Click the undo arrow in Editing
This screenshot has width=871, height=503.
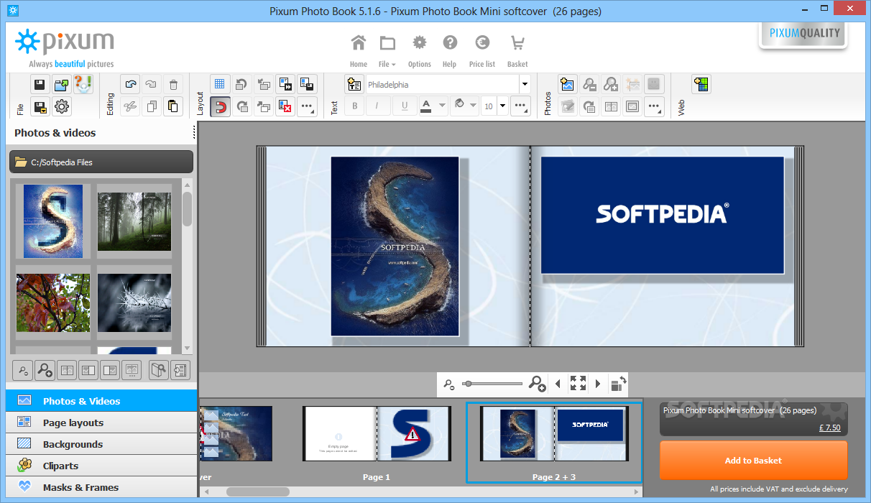click(x=130, y=85)
